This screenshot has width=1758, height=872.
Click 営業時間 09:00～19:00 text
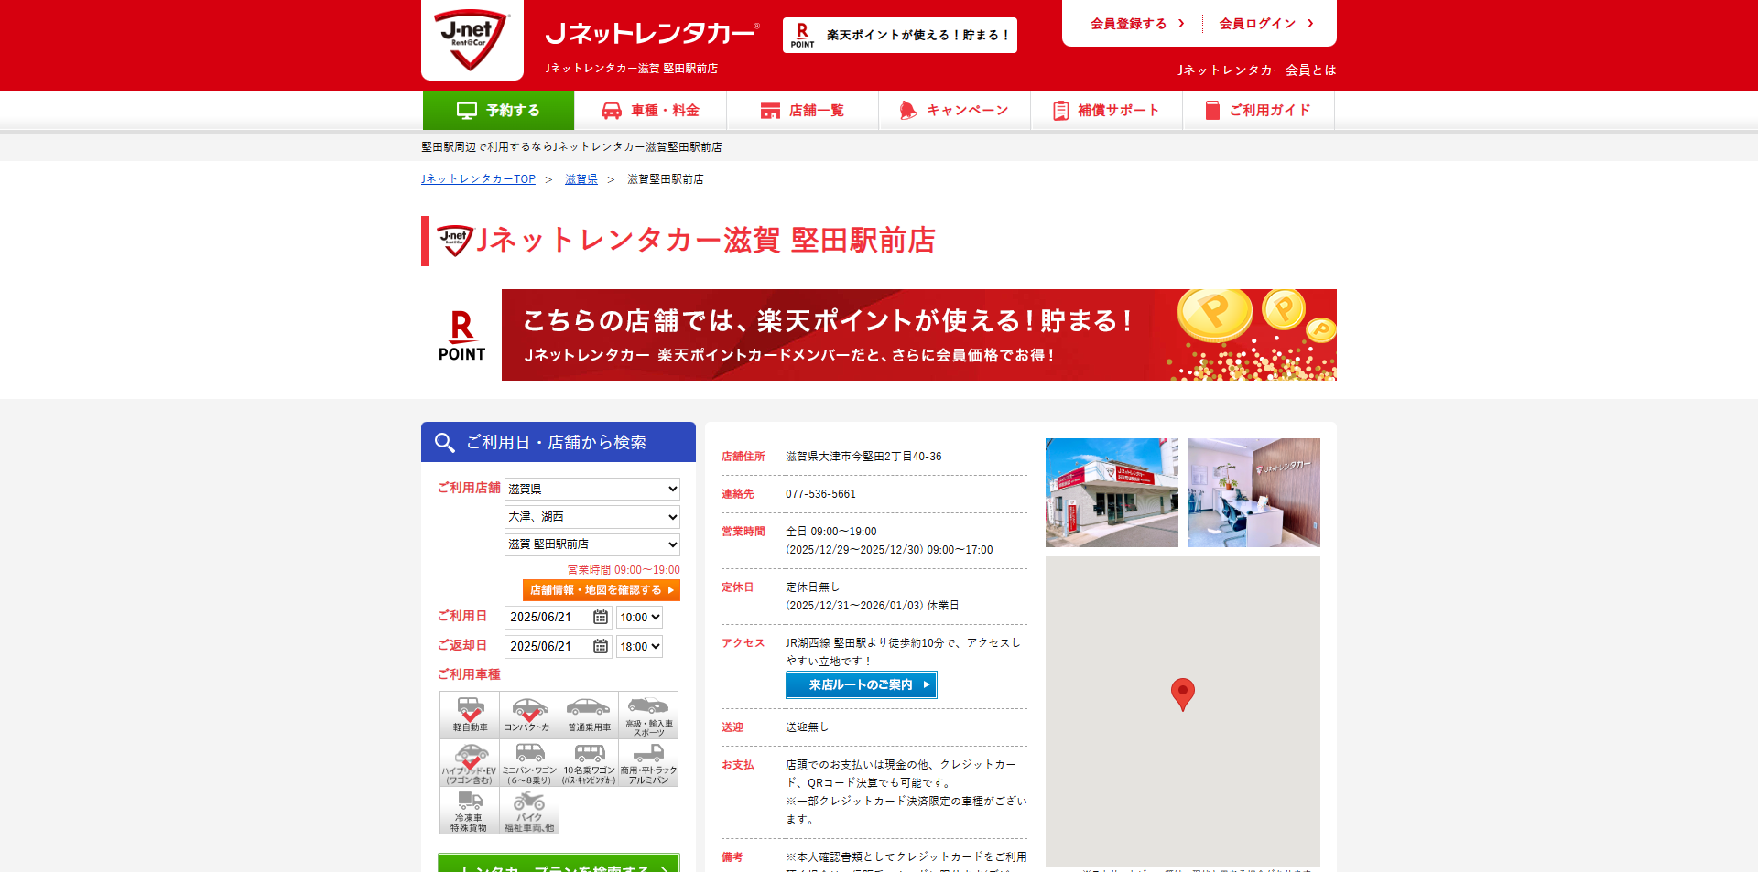point(624,570)
